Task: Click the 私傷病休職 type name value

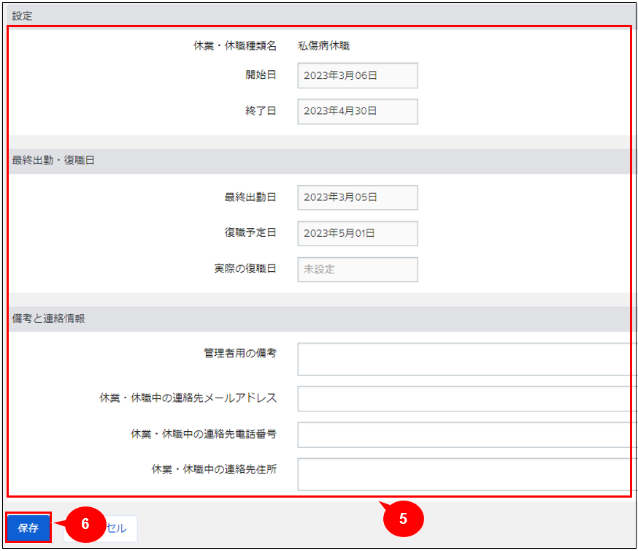Action: pos(323,46)
